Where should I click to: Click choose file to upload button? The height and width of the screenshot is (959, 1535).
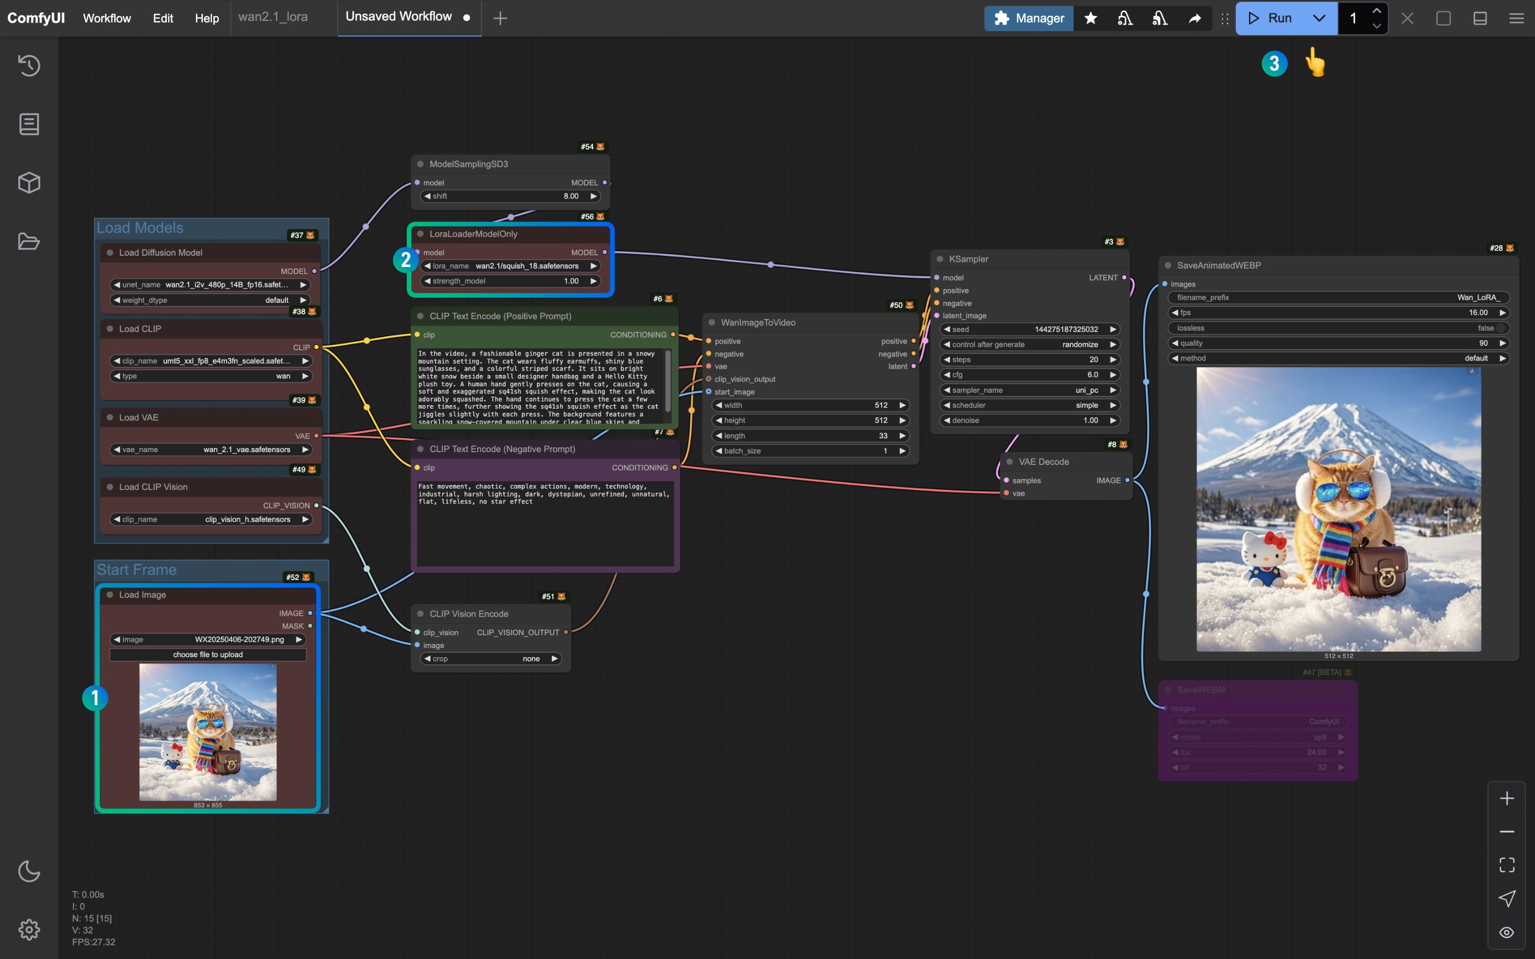coord(207,655)
